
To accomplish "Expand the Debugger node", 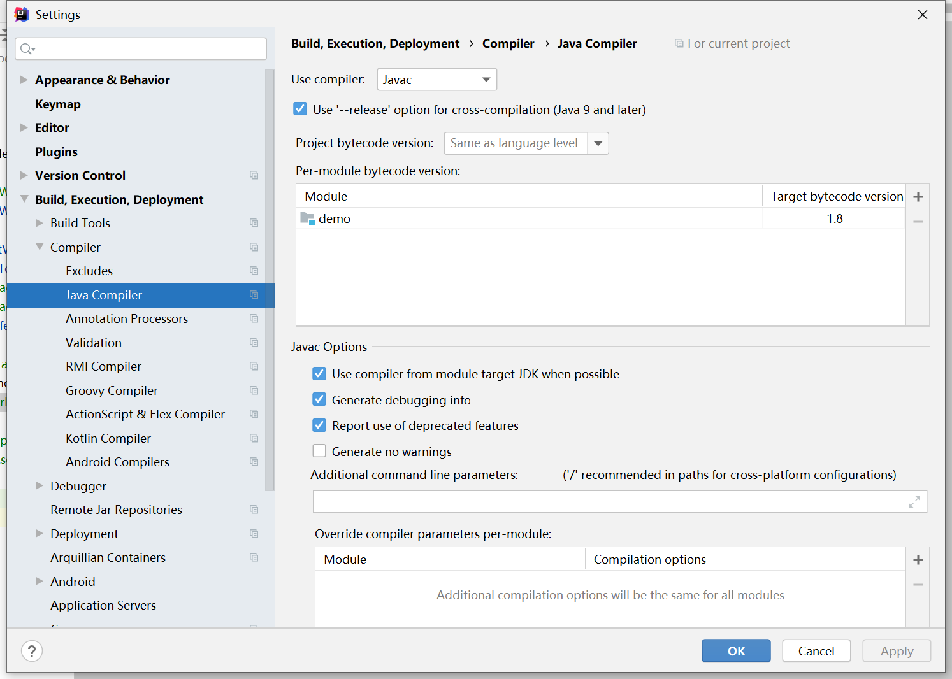I will click(40, 486).
